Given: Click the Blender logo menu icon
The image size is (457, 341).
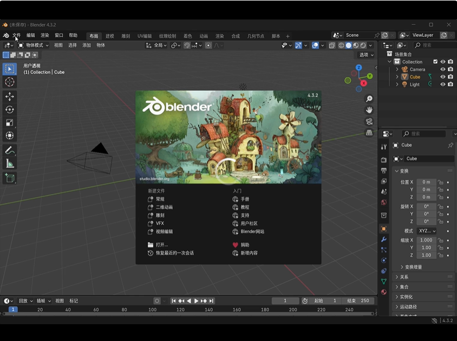Looking at the screenshot, I should point(6,36).
